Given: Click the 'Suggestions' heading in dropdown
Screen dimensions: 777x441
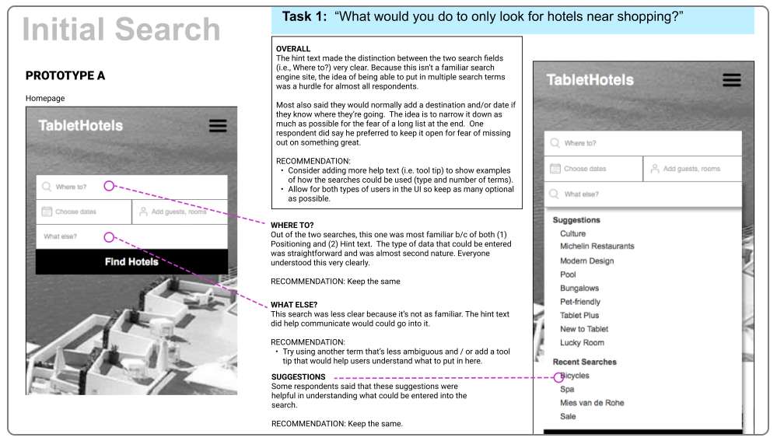Looking at the screenshot, I should [x=576, y=220].
